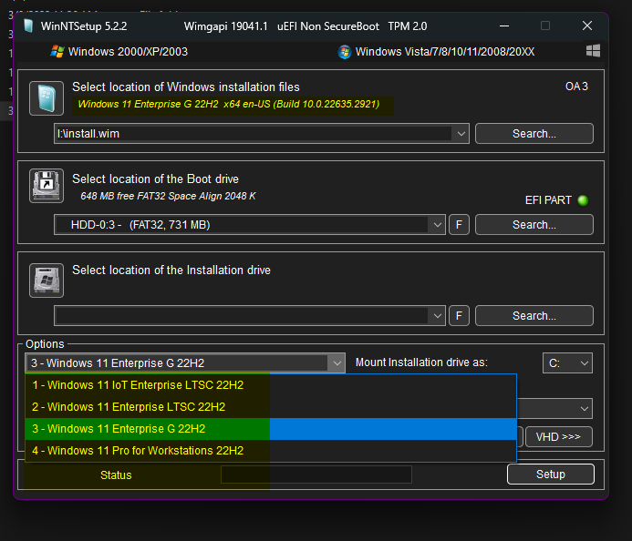Screen dimensions: 632x541
Task: Expand the HDD-0:3 boot drive dropdown
Action: tap(438, 225)
